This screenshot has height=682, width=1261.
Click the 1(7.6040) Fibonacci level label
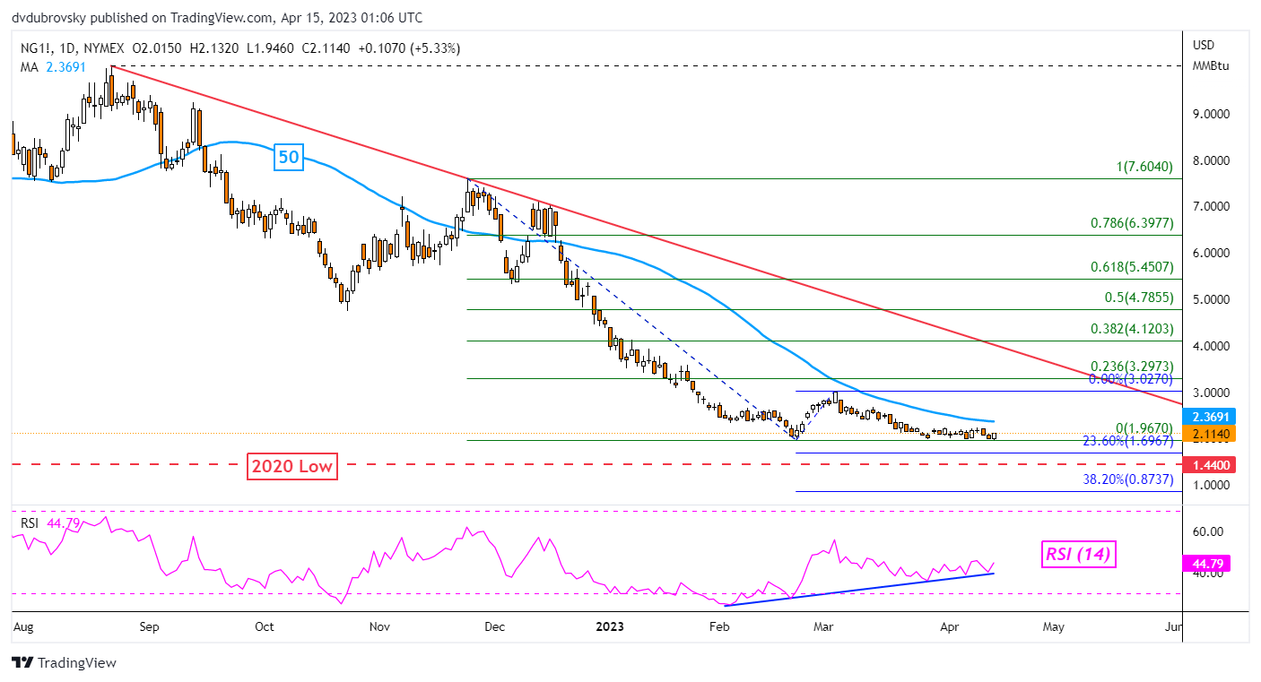pyautogui.click(x=1143, y=167)
